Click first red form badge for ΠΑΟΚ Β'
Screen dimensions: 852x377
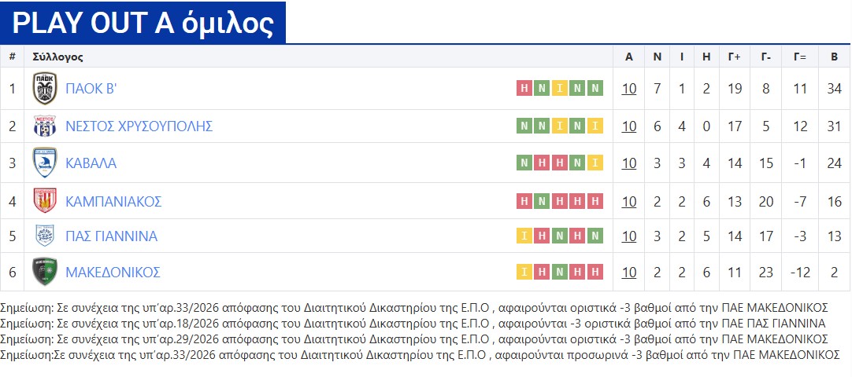pyautogui.click(x=524, y=88)
